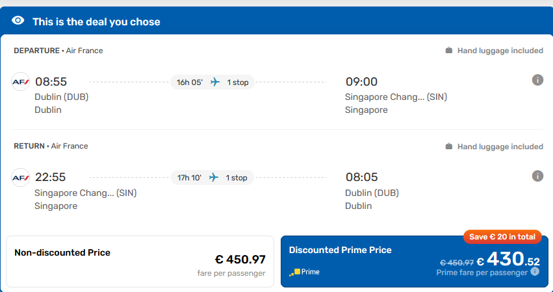Viewport: 553px width, 292px height.
Task: Open info icon for departure flight
Action: (x=537, y=80)
